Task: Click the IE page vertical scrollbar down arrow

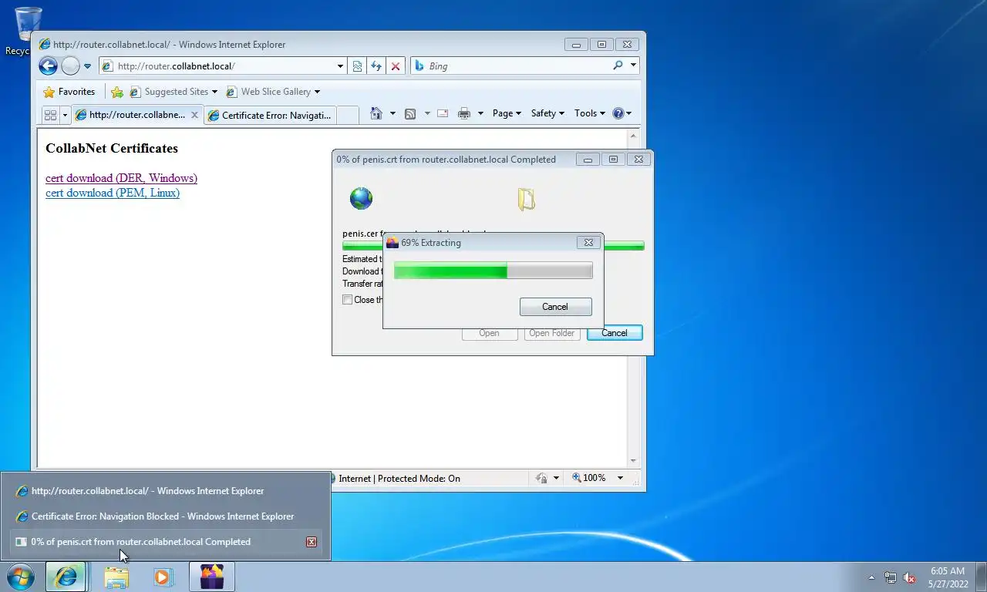Action: 634,461
